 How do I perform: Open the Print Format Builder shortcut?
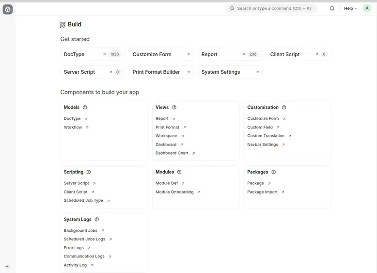click(161, 72)
